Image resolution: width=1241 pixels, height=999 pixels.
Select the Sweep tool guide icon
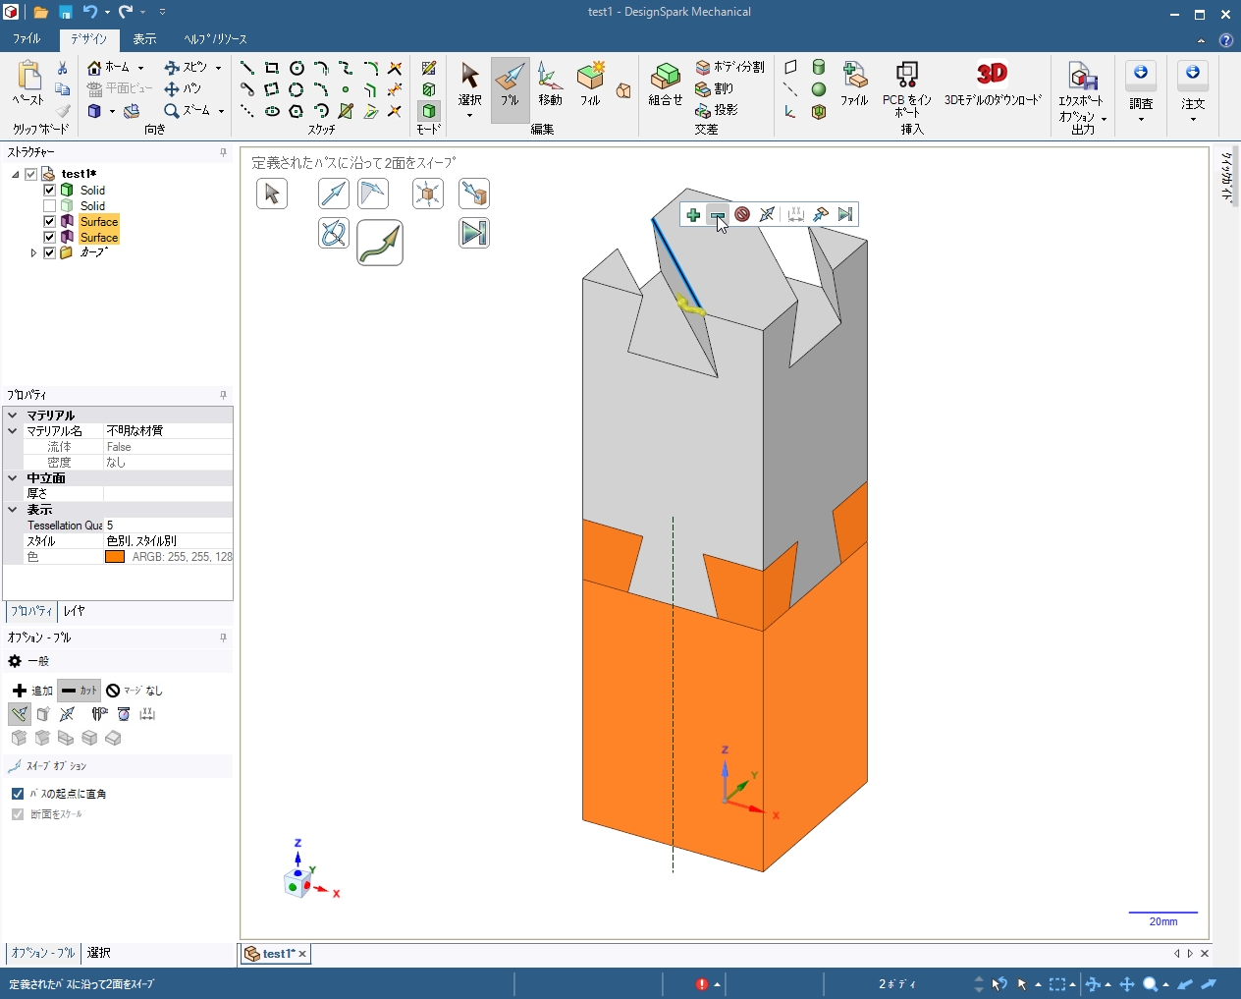380,243
